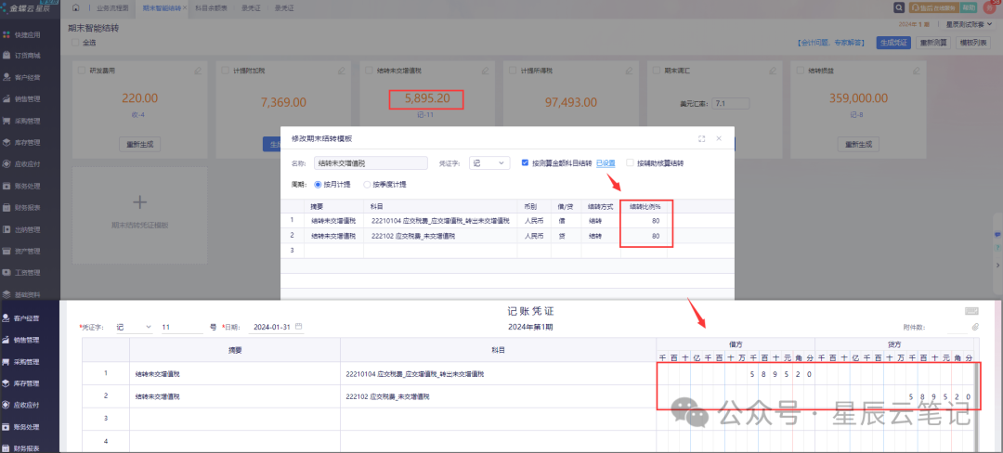Click pencil icon on 计提所得税 card
1003x453 pixels.
629,71
